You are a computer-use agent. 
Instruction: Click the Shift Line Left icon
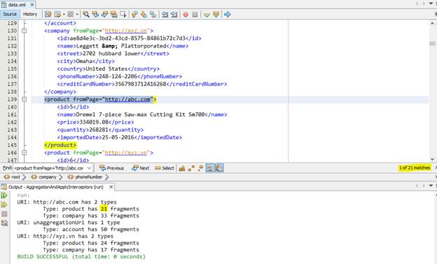165,14
